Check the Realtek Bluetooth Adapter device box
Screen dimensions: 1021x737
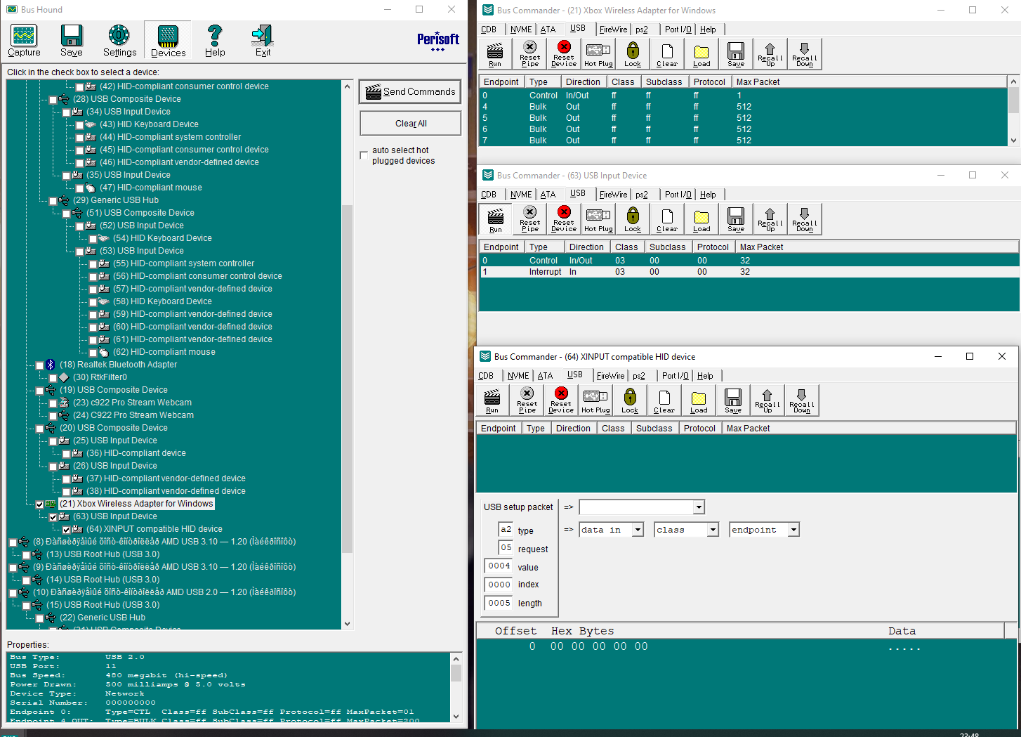point(40,365)
